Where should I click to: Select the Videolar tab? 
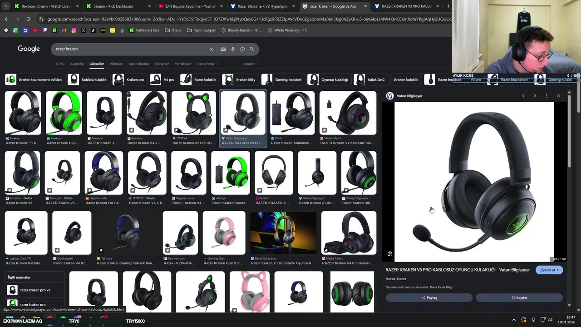(116, 64)
